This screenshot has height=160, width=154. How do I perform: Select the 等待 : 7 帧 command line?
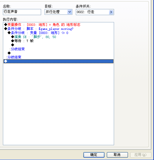[x=58, y=41]
